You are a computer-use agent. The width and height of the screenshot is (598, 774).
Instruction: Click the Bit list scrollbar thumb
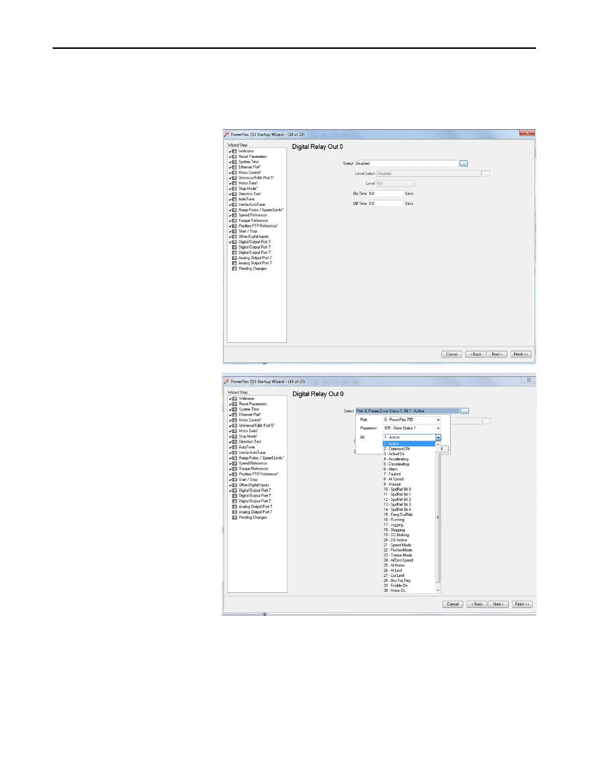pos(438,517)
